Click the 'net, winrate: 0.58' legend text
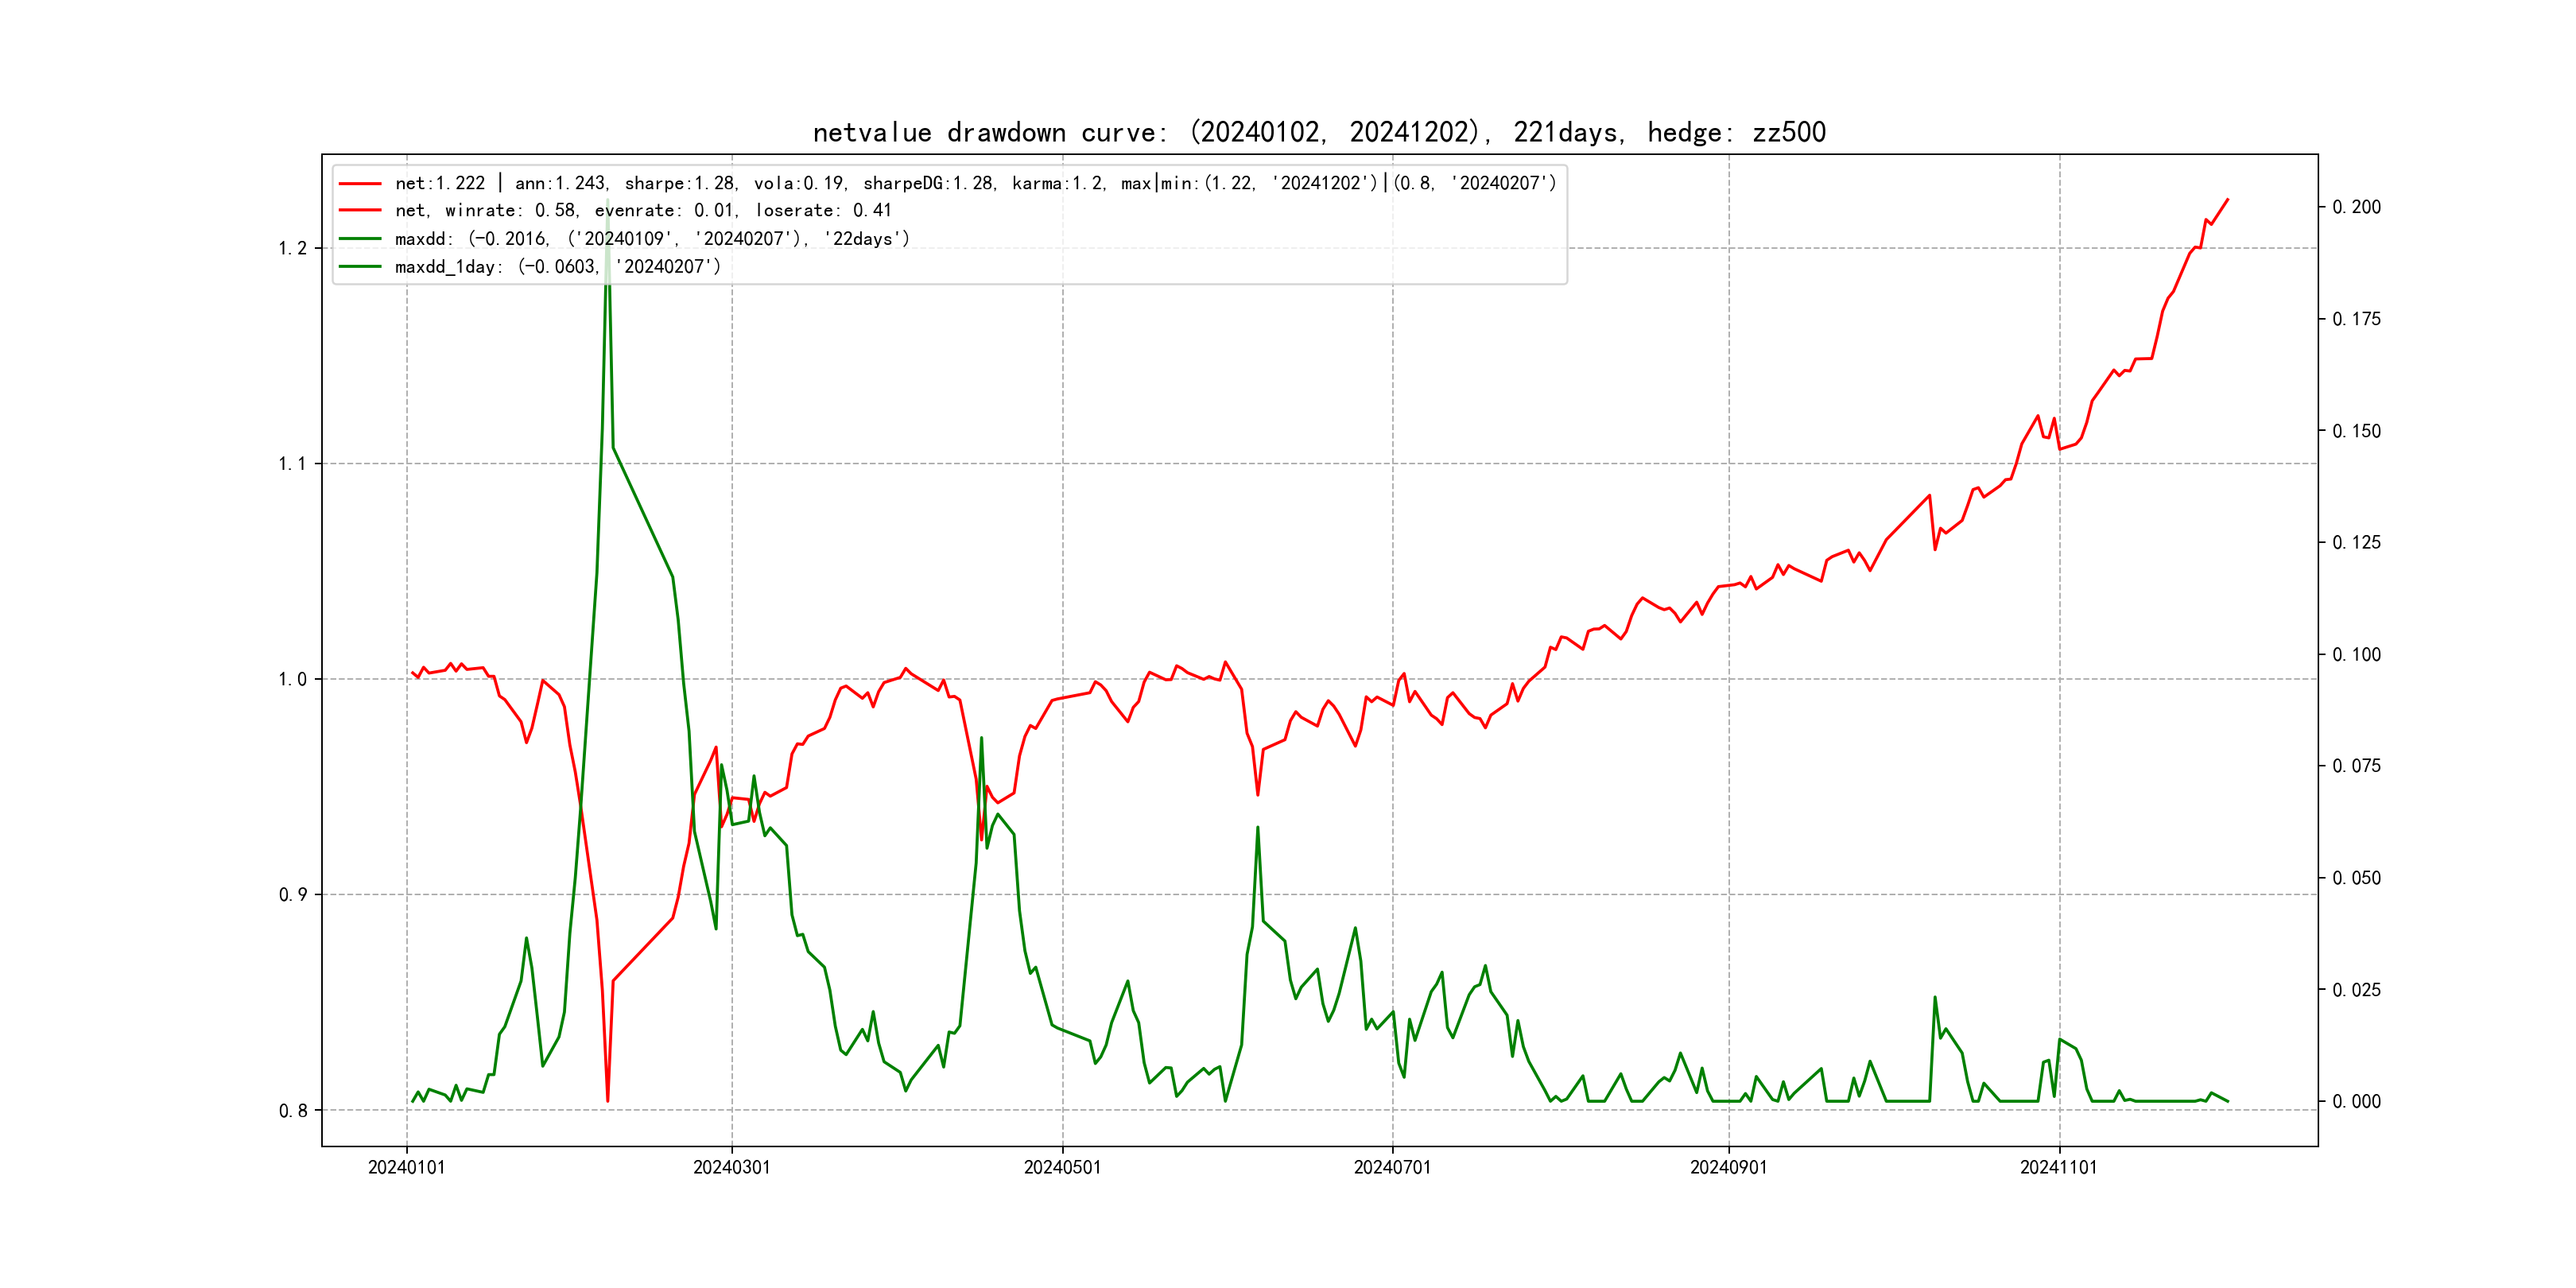The image size is (2576, 1288). [642, 211]
